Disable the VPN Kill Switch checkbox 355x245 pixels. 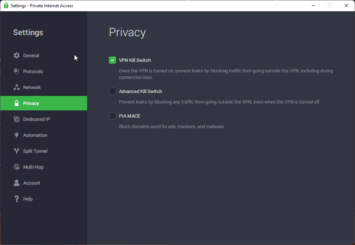[112, 60]
